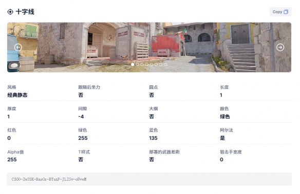Click the 大纲 label
The width and height of the screenshot is (300, 194).
[154, 109]
